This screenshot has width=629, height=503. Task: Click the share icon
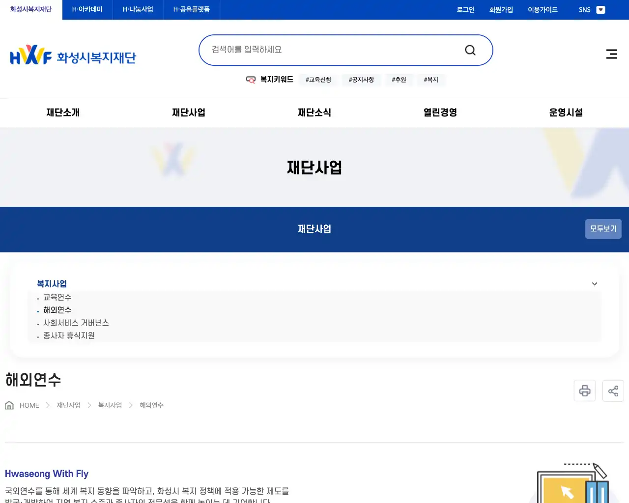click(x=613, y=391)
